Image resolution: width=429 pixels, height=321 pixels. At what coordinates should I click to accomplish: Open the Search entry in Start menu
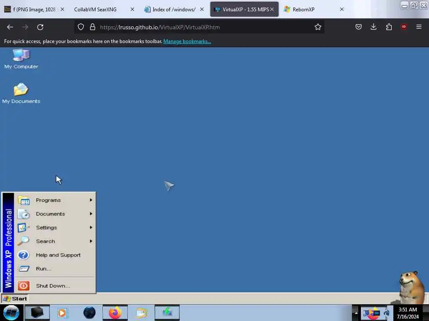(56, 241)
